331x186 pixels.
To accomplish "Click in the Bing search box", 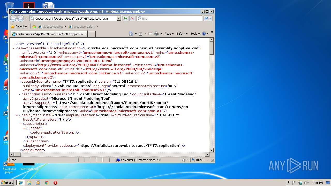I will (x=169, y=18).
